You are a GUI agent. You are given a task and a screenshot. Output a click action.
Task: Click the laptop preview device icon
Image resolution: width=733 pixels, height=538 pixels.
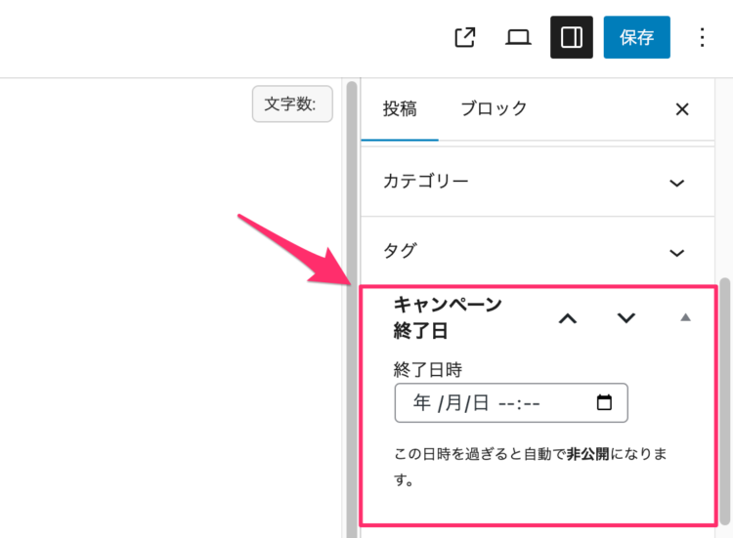518,37
